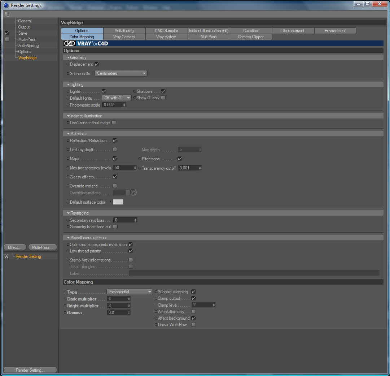
Task: Open Indirect illumination (GI) tab
Action: [x=209, y=31]
